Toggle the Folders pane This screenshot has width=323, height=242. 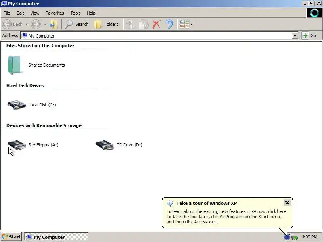[x=106, y=24]
